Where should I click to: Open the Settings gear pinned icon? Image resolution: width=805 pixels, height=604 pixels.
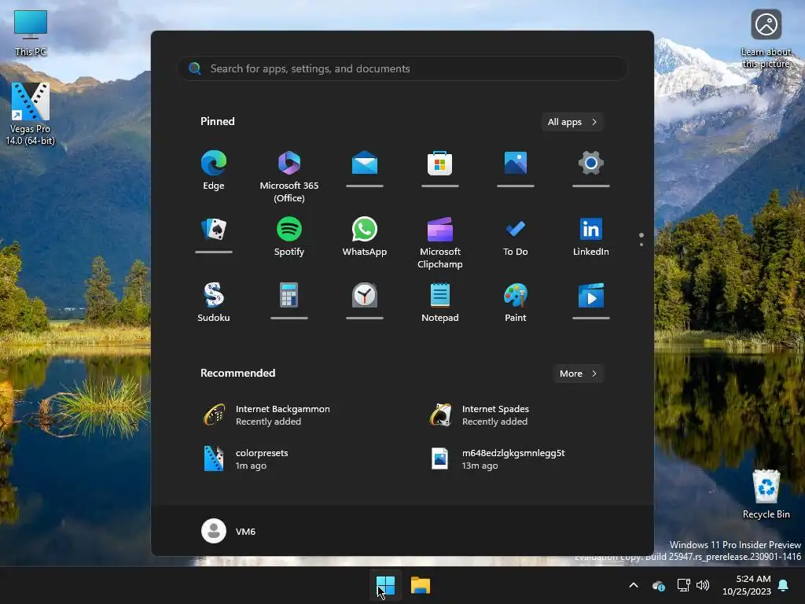pos(591,169)
